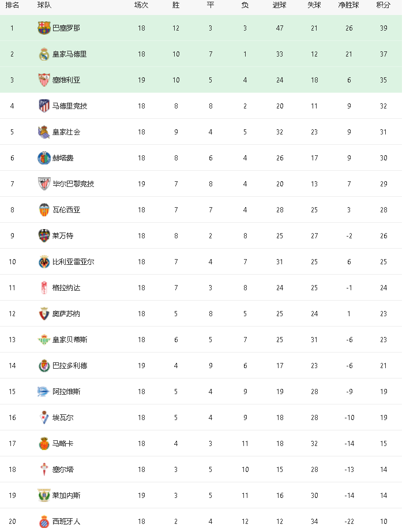This screenshot has width=406, height=532.
Task: Click the Real Sociedad badge icon
Action: coord(44,132)
